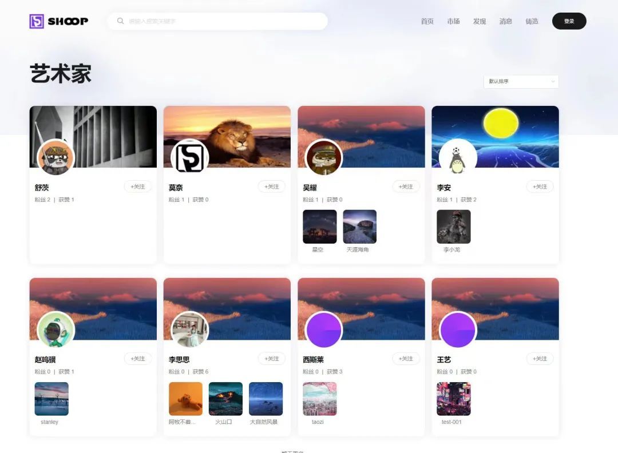Open the 星空 artwork thumbnail
Viewport: 618px width, 453px height.
click(x=320, y=227)
